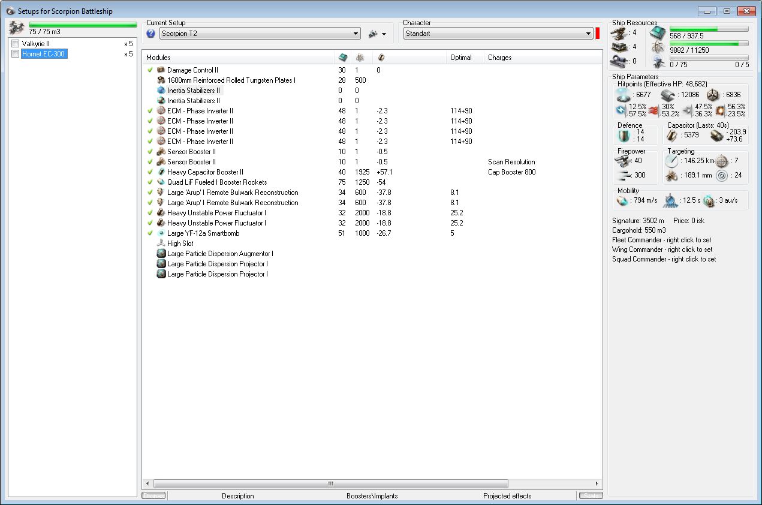The image size is (762, 505).
Task: Click the armor hitpoints icon beside 12086
Action: click(x=668, y=95)
